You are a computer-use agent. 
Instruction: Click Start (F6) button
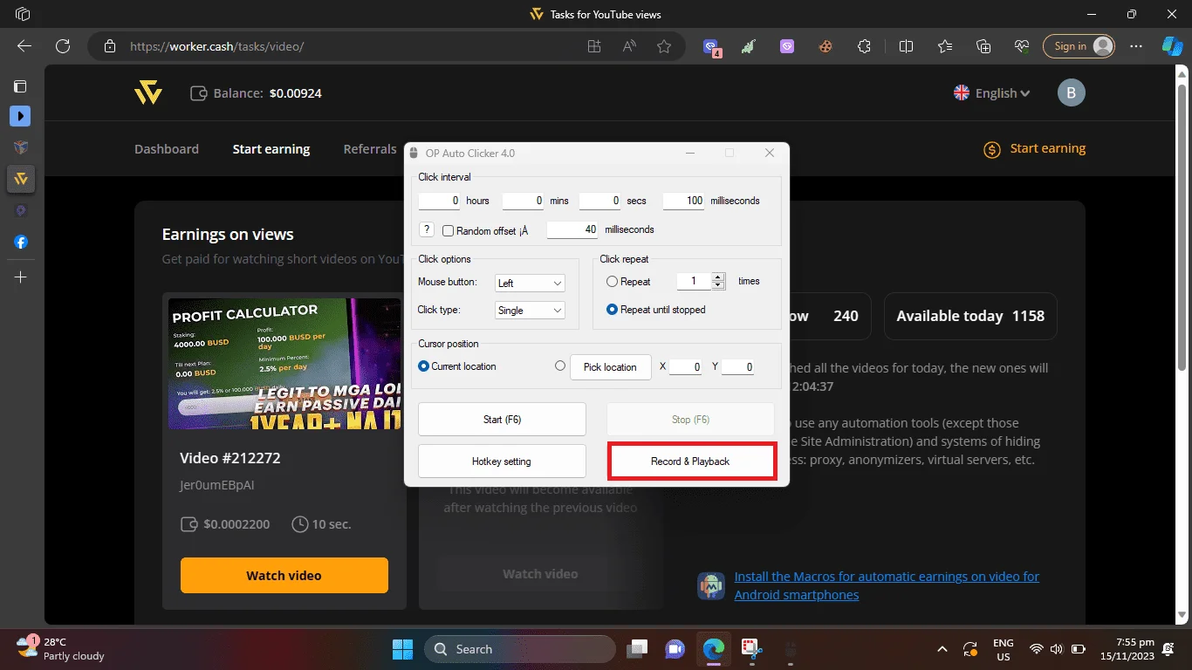coord(502,420)
